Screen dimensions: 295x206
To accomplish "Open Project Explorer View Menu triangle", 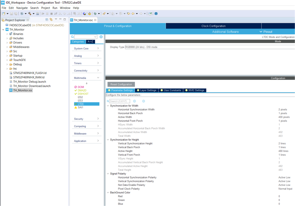I will [x=56, y=19].
